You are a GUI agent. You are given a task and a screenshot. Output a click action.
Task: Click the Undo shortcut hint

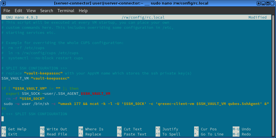point(246,129)
